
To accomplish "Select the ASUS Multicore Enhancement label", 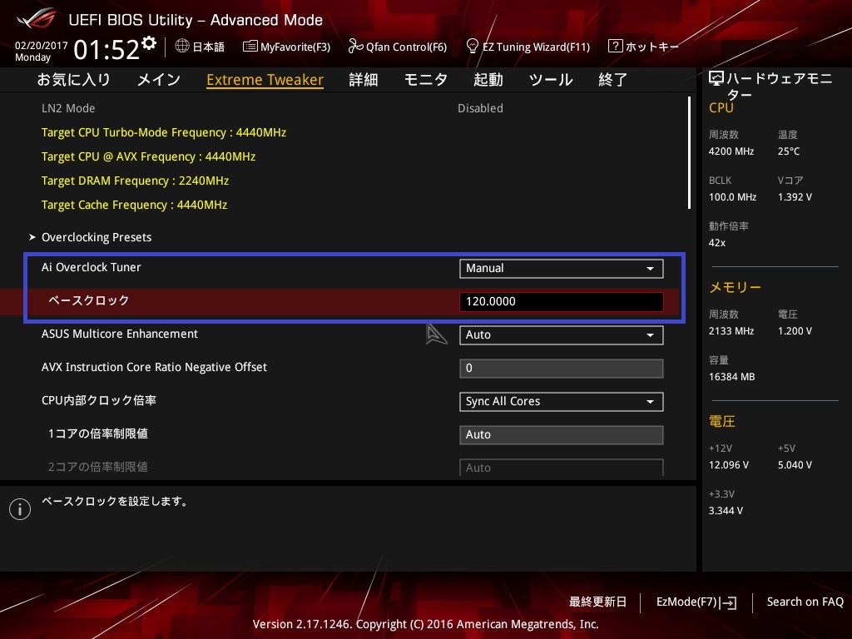I will pos(120,334).
